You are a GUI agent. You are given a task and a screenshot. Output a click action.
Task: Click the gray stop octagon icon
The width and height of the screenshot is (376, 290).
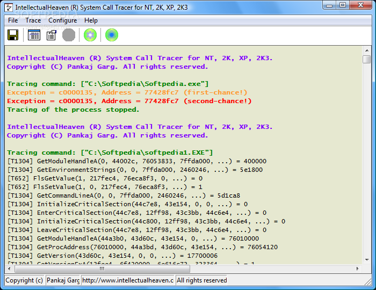coord(69,35)
